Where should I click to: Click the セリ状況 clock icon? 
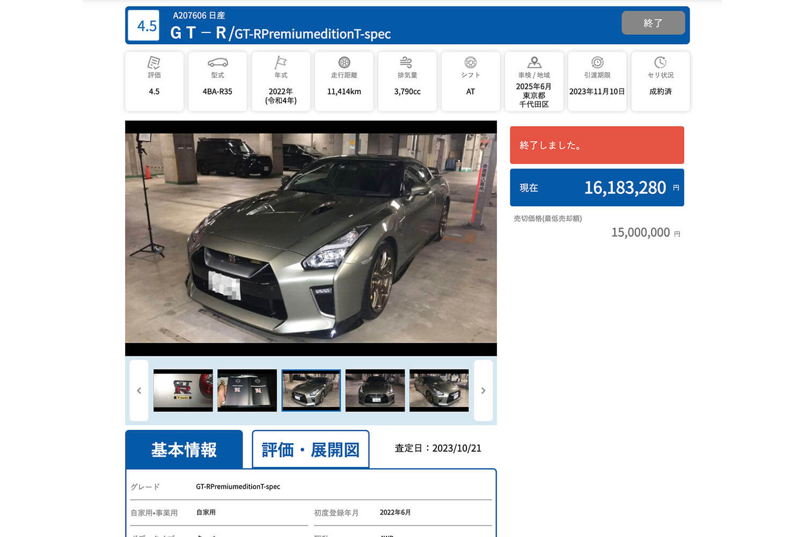[661, 62]
